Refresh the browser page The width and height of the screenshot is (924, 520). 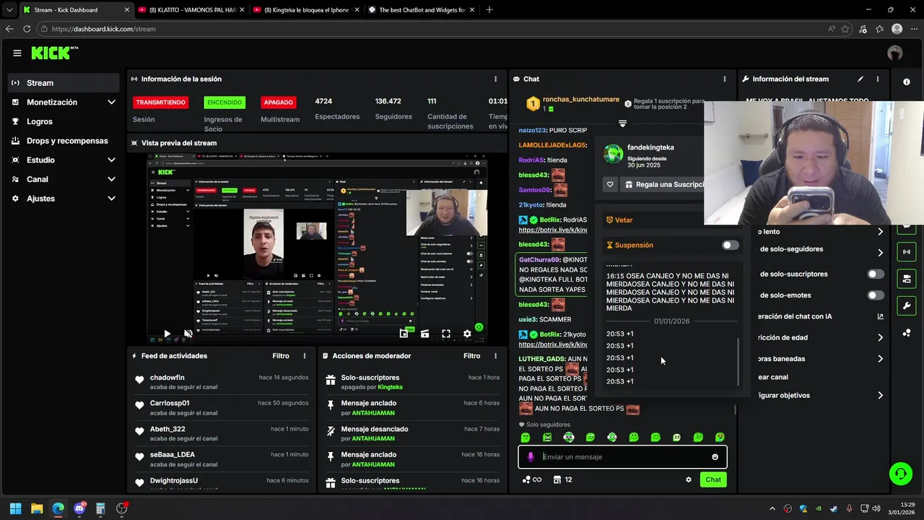(x=27, y=29)
